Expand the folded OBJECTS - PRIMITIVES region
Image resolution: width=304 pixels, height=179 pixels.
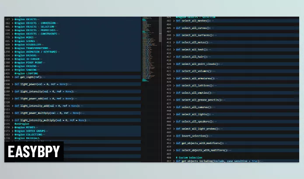click(x=13, y=30)
